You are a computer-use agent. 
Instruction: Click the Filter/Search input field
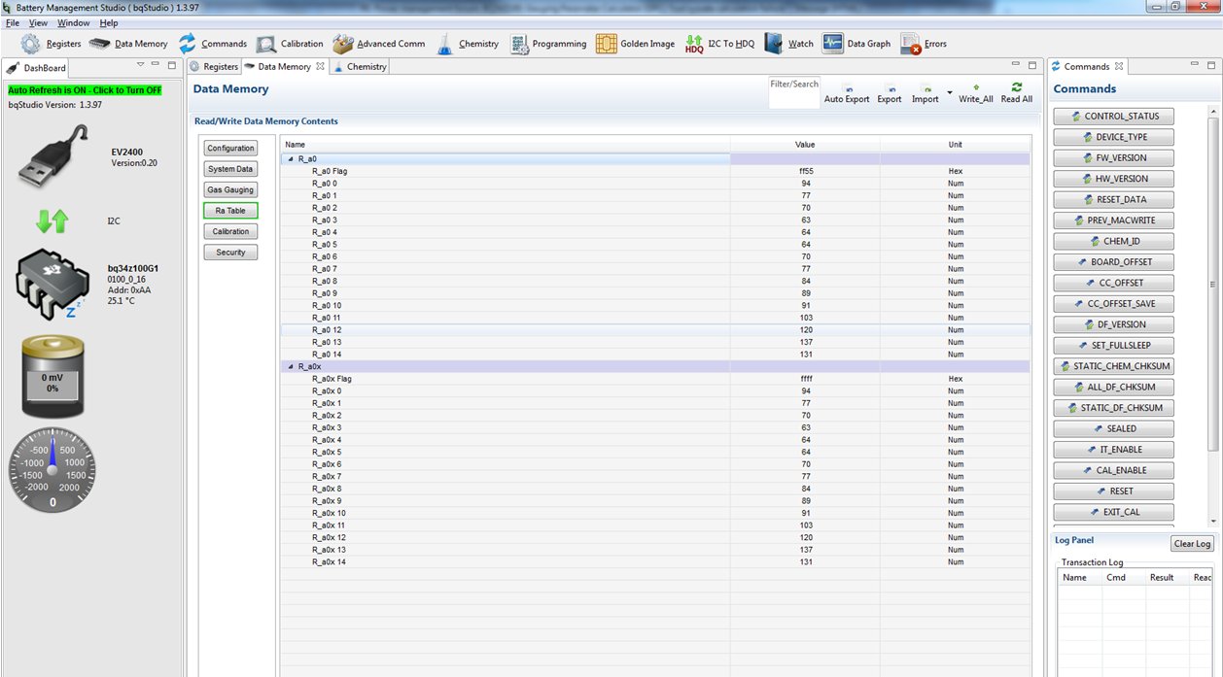pyautogui.click(x=794, y=93)
